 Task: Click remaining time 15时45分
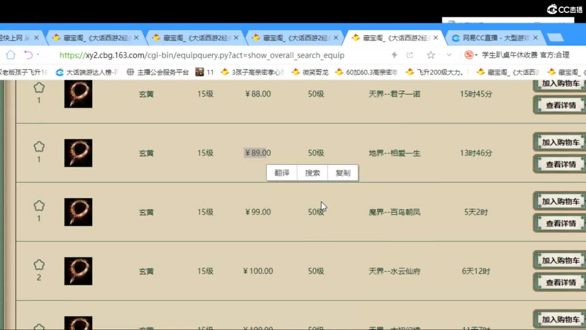point(476,94)
